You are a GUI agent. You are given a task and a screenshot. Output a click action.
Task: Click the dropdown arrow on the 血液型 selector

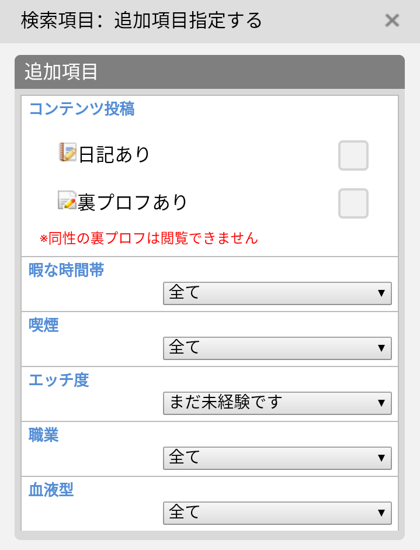click(x=381, y=513)
